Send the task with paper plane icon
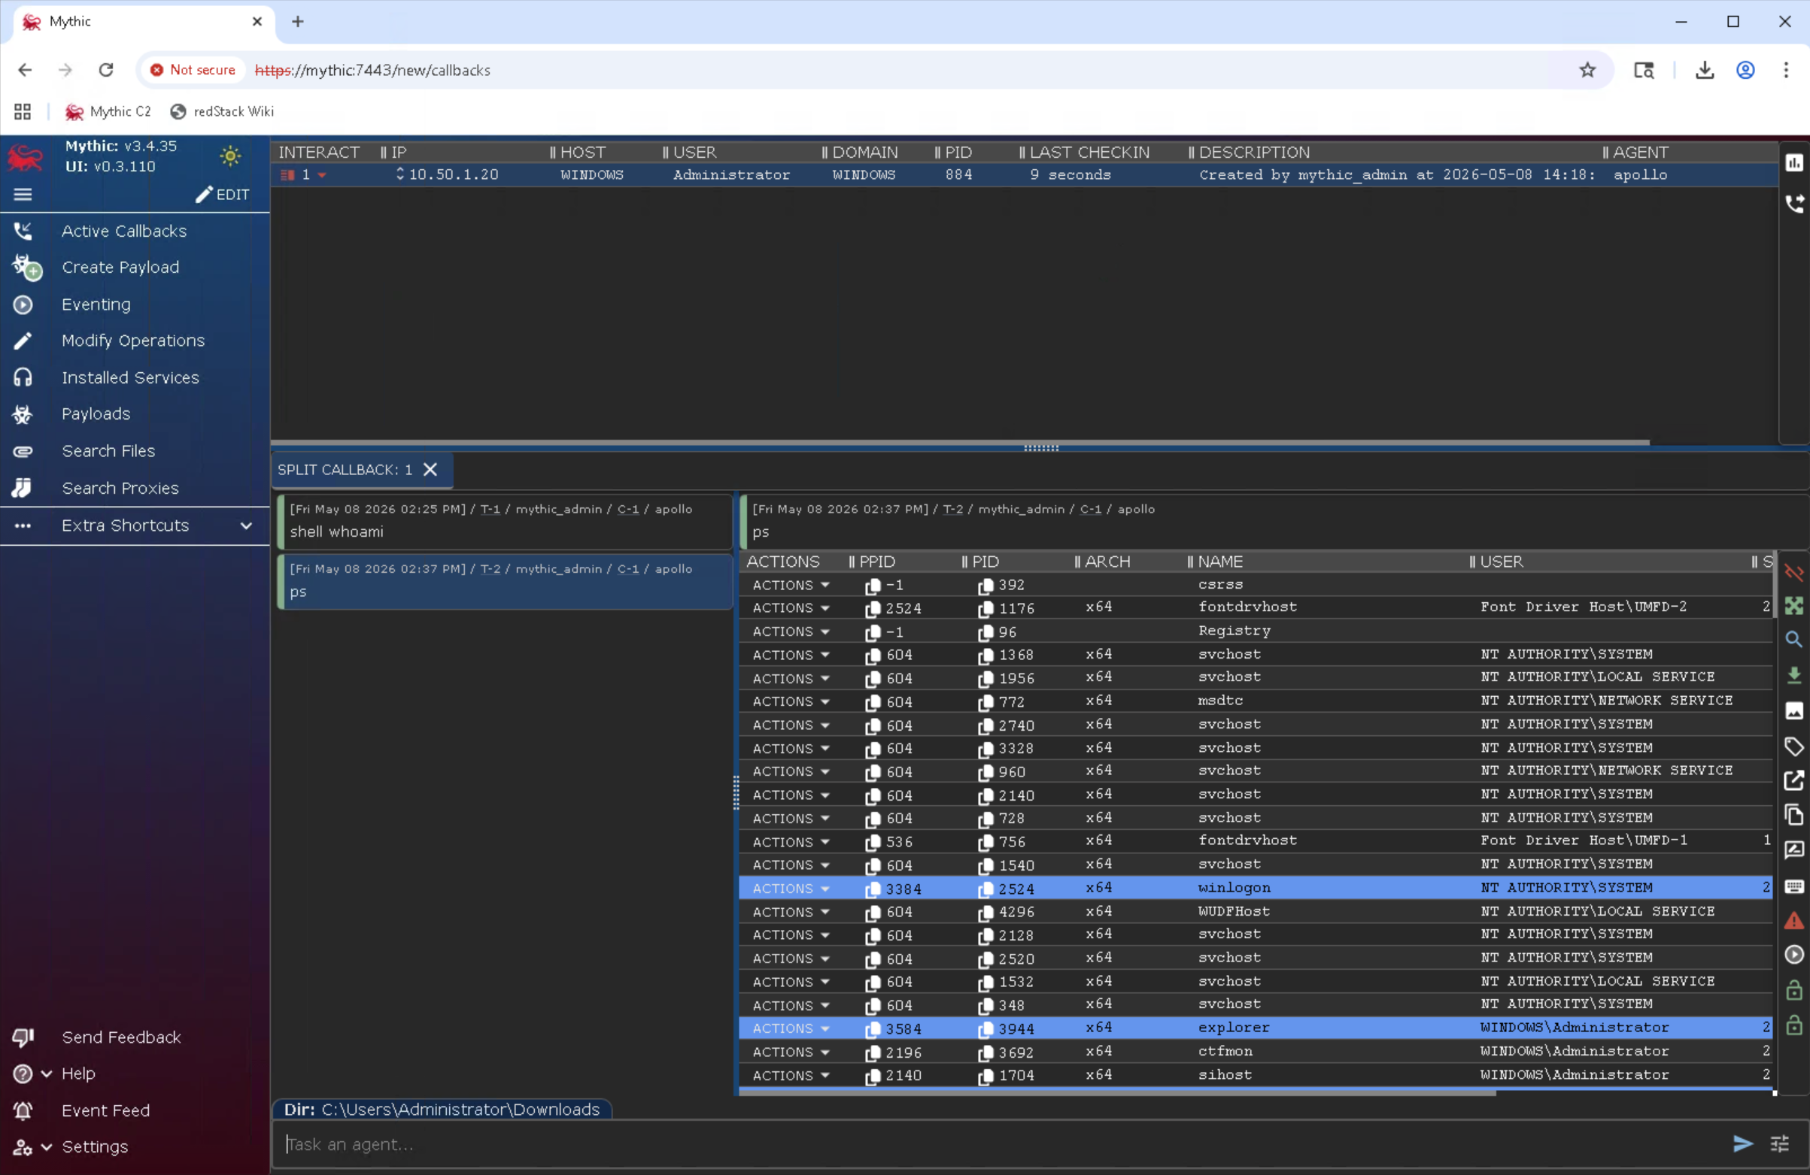 tap(1742, 1144)
